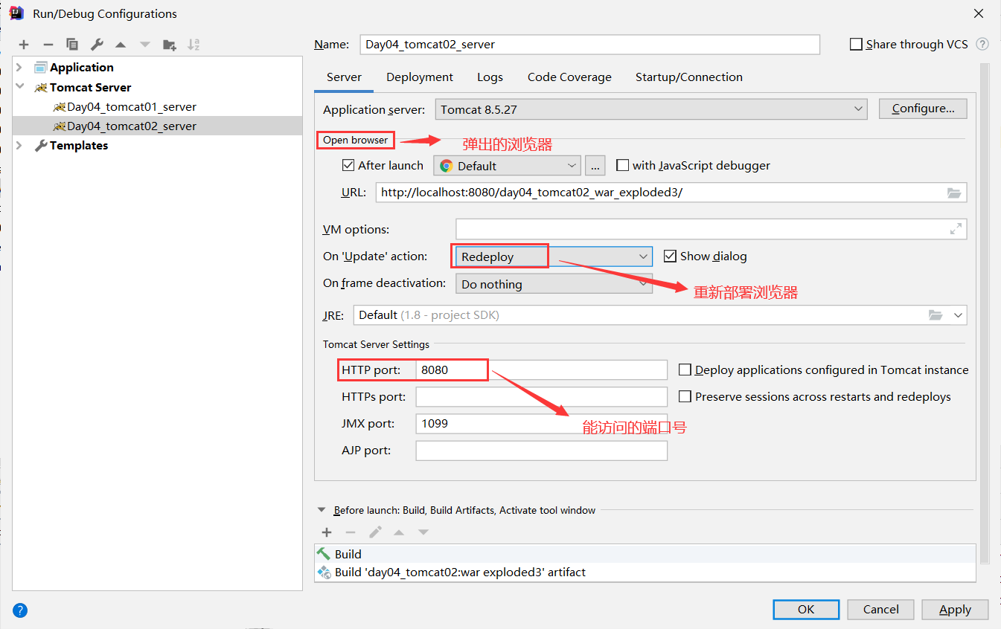Click the Name input field

tap(589, 45)
